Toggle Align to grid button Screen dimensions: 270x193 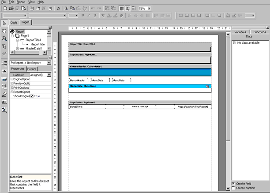coord(128,8)
